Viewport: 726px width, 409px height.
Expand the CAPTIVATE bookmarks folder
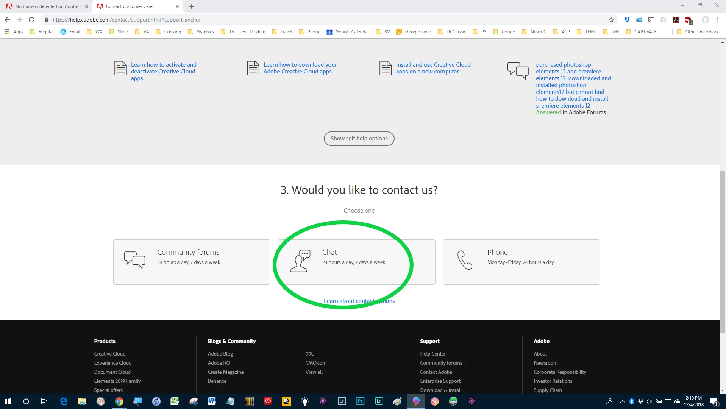pyautogui.click(x=641, y=32)
